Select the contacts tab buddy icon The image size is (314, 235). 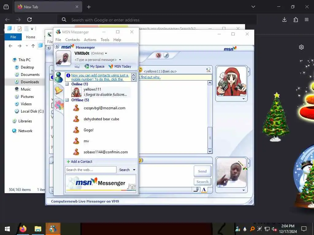tap(59, 77)
